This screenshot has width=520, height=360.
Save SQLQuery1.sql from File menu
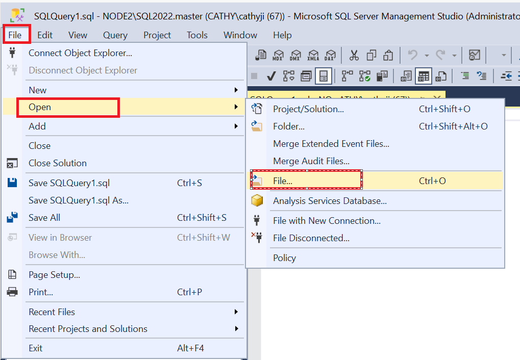click(123, 183)
